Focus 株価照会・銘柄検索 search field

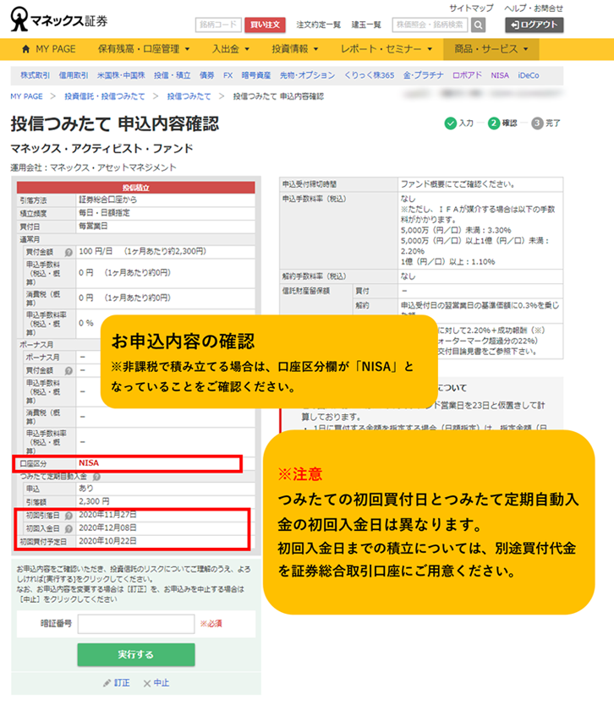click(430, 25)
